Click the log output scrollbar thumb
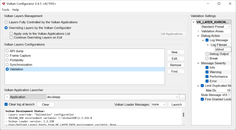Image resolution: width=236 pixels, height=130 pixels. [x=184, y=115]
